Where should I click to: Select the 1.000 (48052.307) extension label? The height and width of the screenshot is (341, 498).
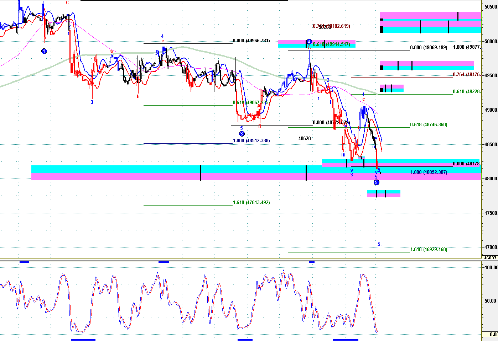click(x=429, y=172)
